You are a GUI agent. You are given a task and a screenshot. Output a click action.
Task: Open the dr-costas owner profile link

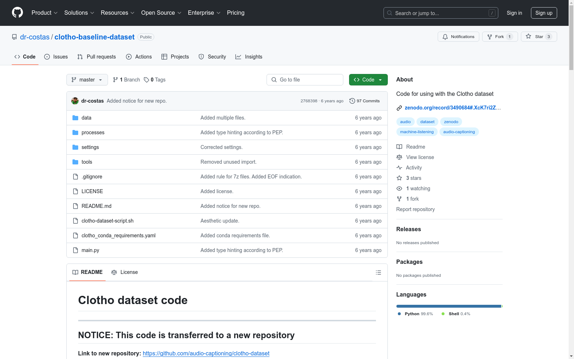35,37
